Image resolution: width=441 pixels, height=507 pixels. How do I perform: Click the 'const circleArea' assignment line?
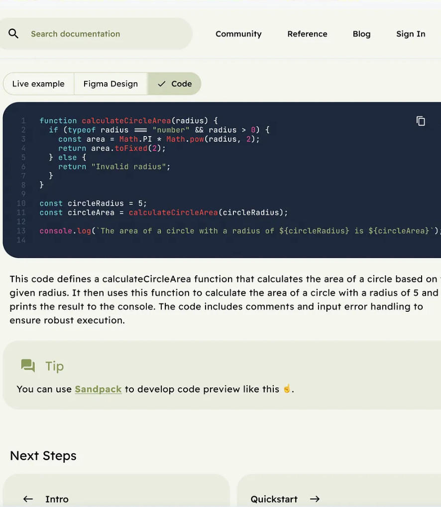pyautogui.click(x=163, y=213)
